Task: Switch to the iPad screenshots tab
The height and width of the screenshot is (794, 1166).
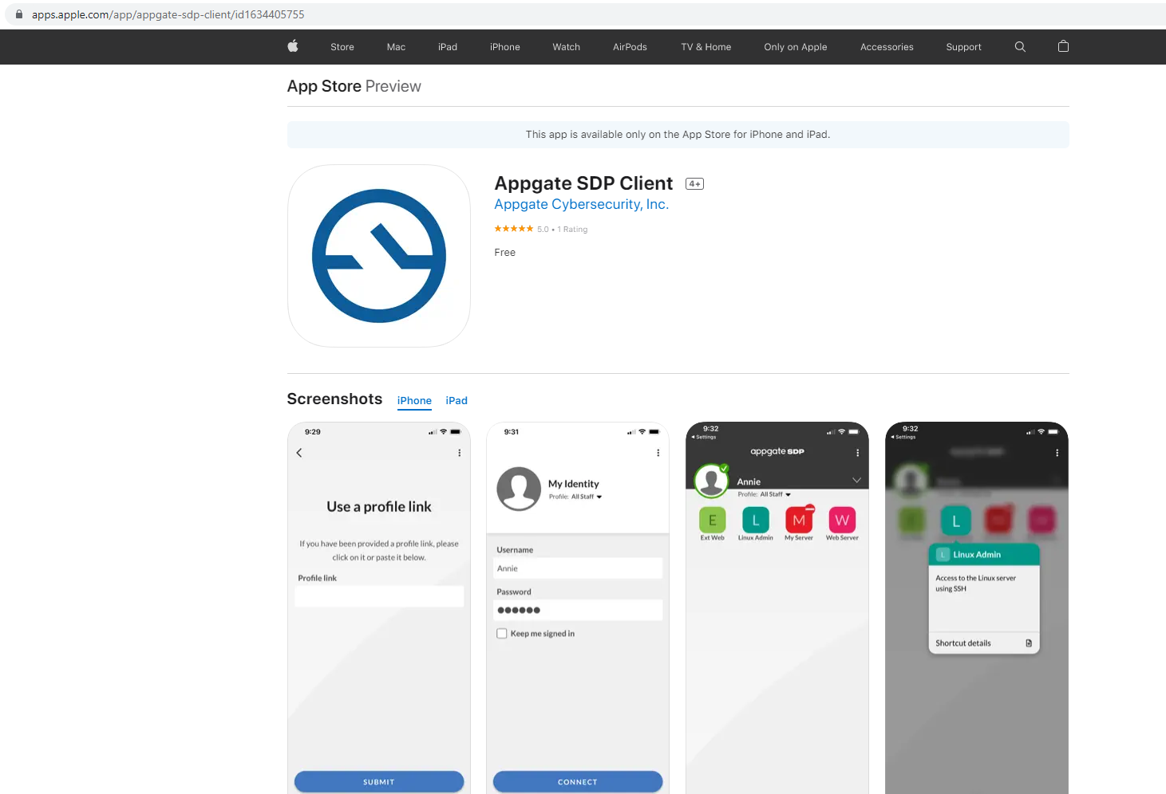Action: tap(457, 400)
